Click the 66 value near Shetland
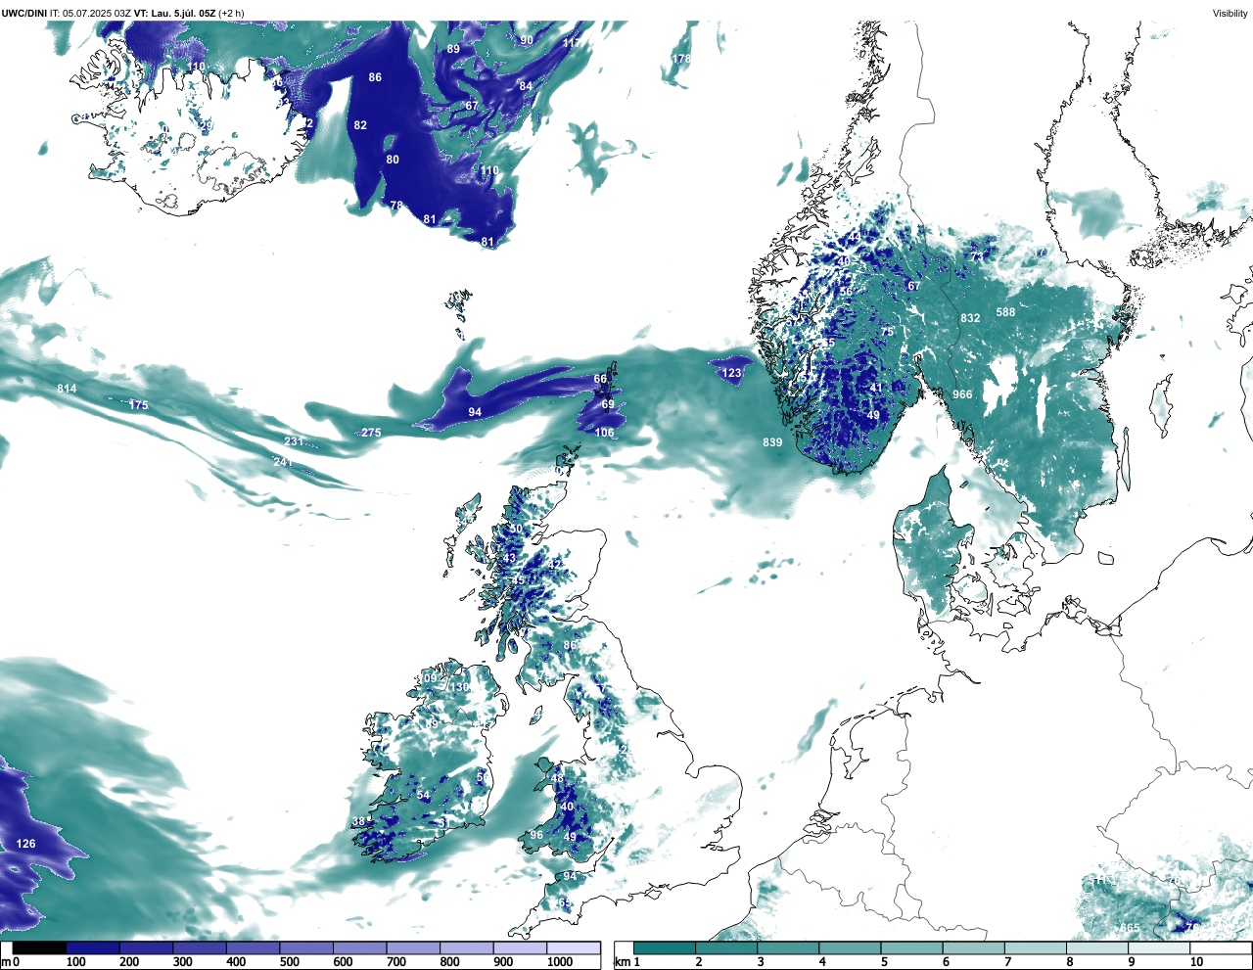Image resolution: width=1253 pixels, height=970 pixels. pyautogui.click(x=600, y=379)
